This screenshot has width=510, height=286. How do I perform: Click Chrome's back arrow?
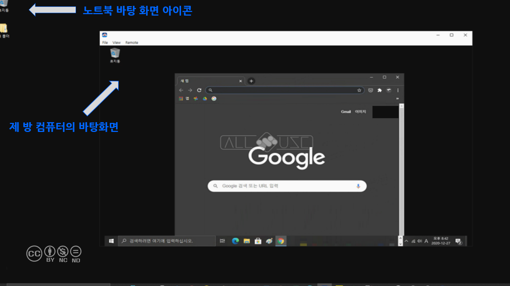181,90
